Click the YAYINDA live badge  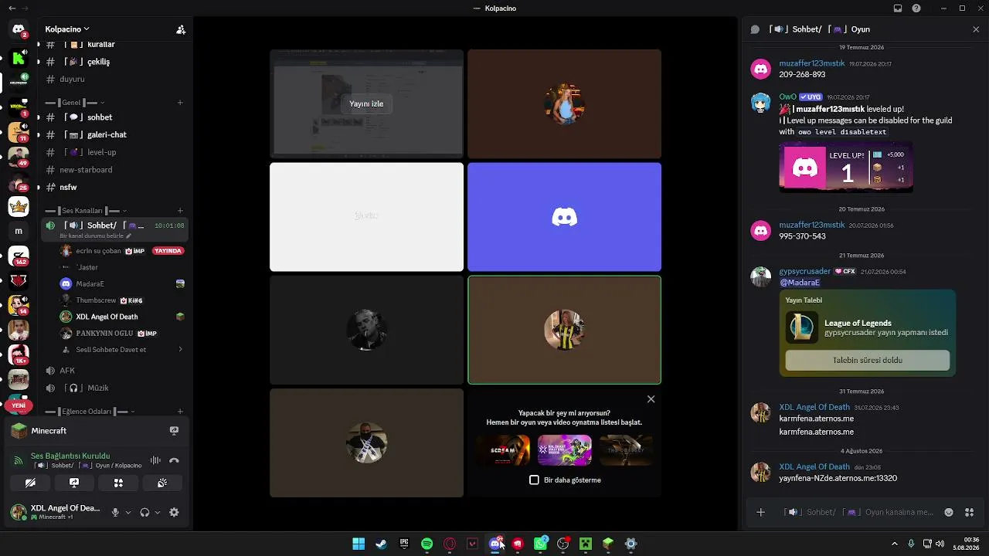coord(168,251)
